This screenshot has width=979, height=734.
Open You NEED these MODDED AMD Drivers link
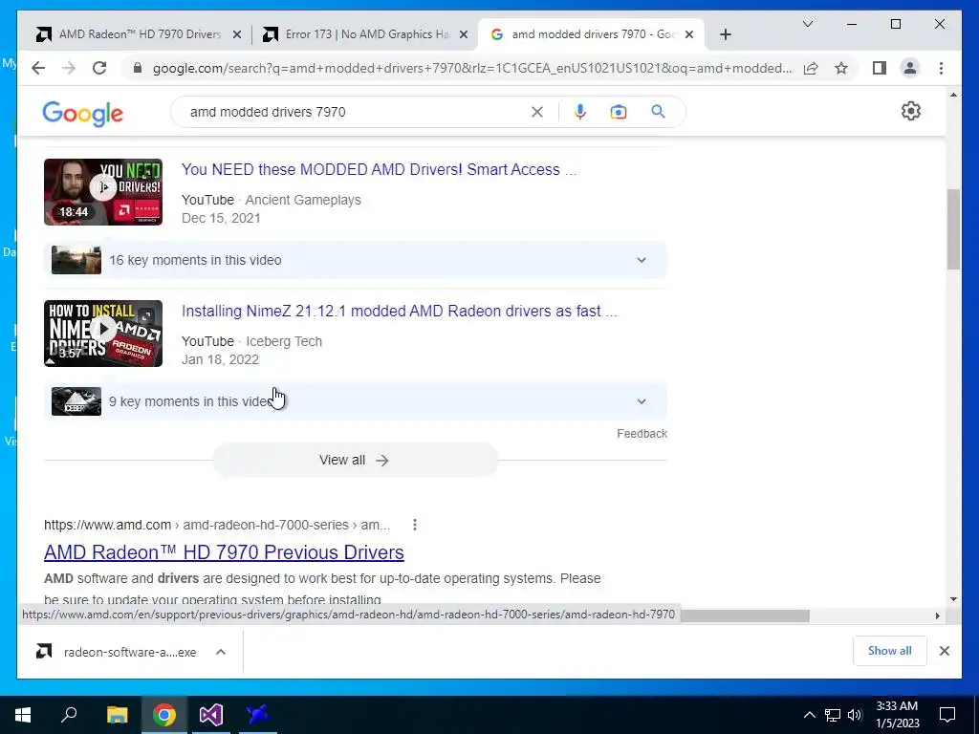tap(379, 170)
